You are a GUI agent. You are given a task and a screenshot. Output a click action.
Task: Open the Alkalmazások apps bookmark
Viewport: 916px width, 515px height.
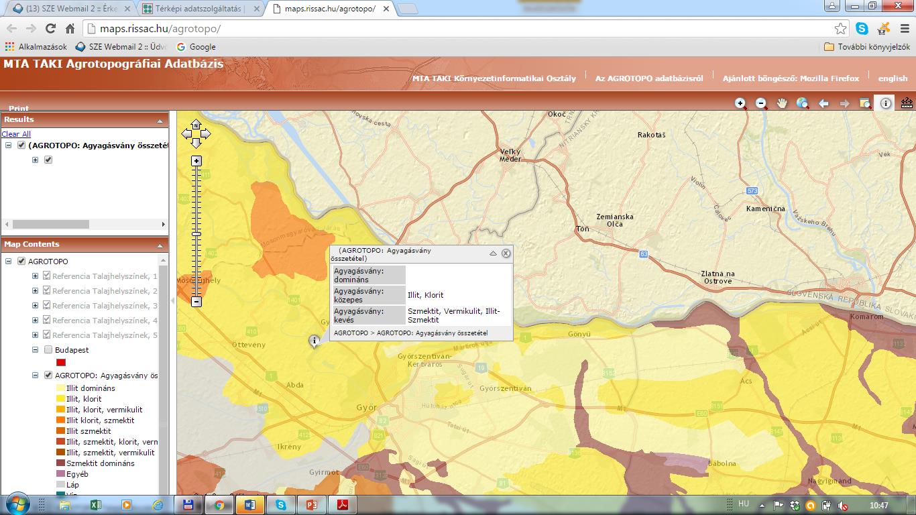tap(36, 47)
